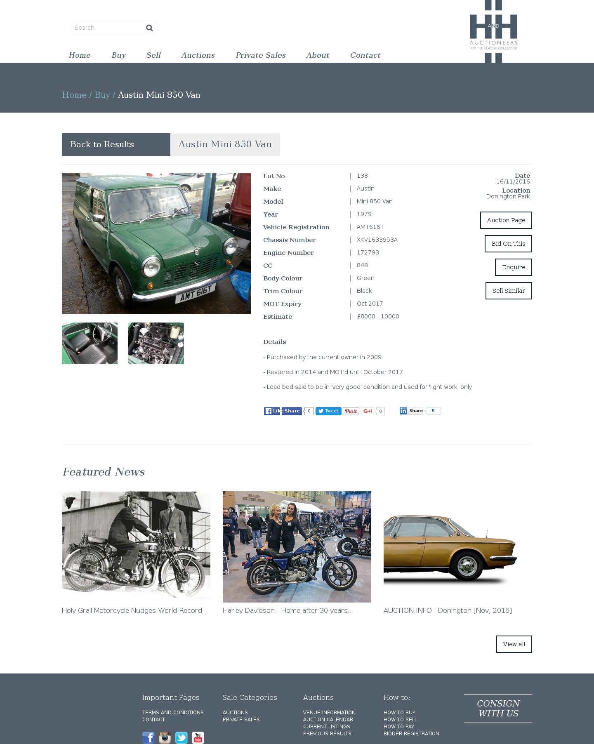Open the Auctions sale category footer link
The width and height of the screenshot is (594, 744).
pyautogui.click(x=235, y=713)
